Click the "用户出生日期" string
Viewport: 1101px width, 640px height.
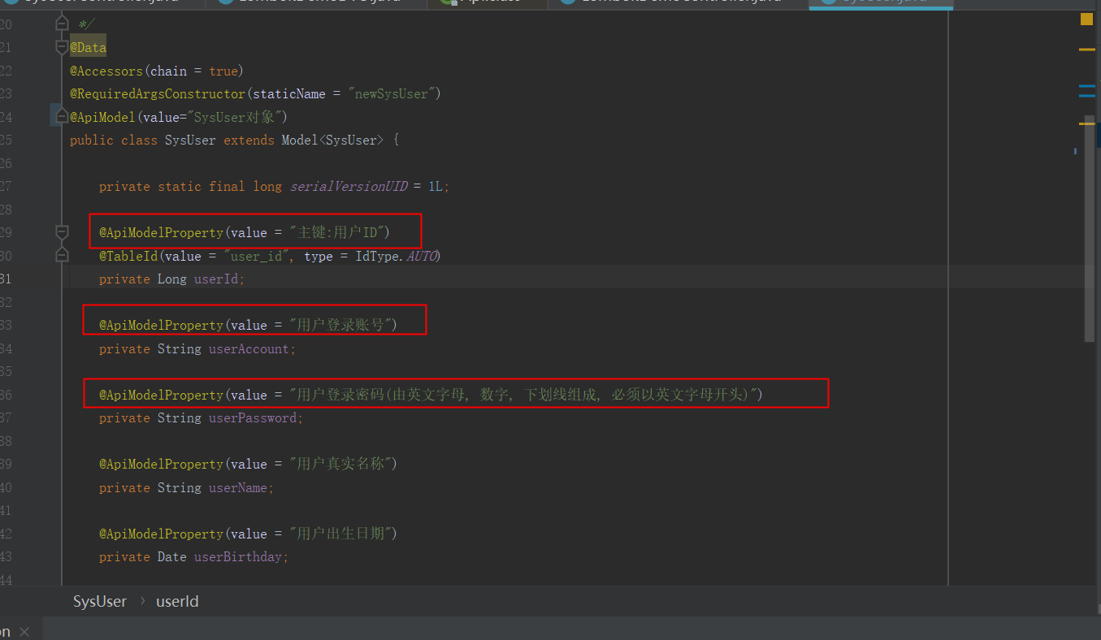[343, 534]
